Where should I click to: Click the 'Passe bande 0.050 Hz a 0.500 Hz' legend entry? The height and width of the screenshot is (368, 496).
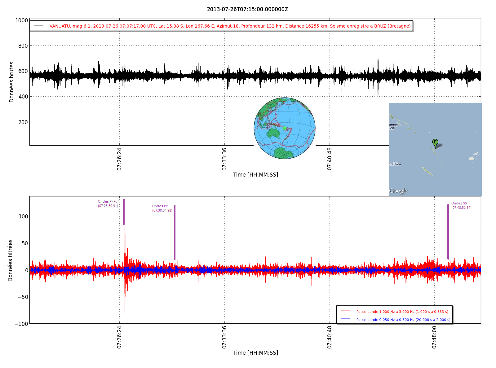pos(403,320)
